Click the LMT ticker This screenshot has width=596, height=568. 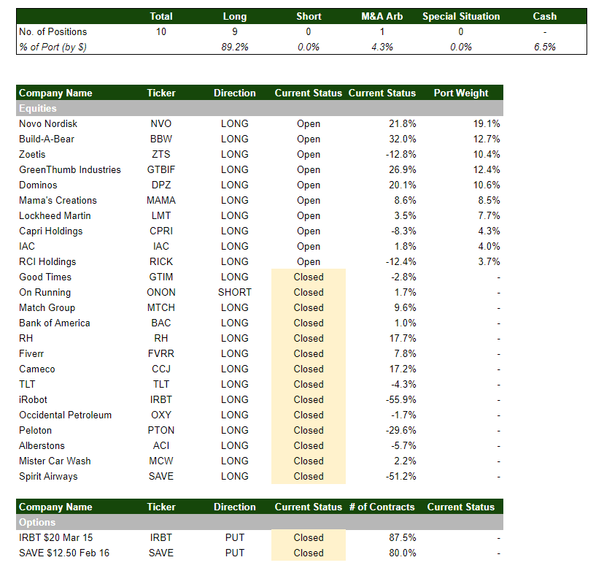pos(160,215)
